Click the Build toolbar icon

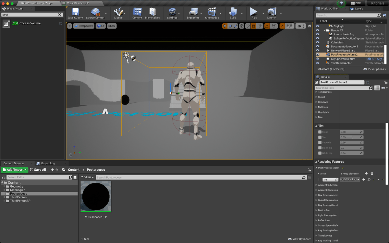click(233, 13)
